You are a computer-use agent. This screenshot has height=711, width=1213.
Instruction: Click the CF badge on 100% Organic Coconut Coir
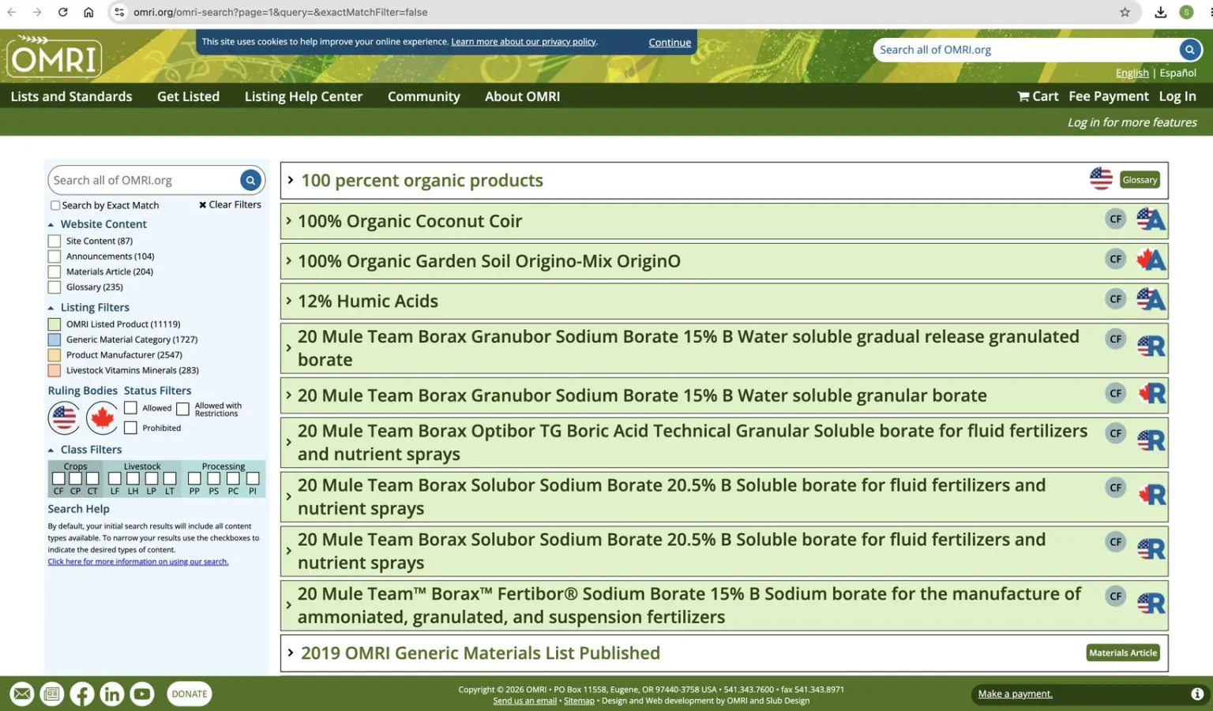point(1115,219)
